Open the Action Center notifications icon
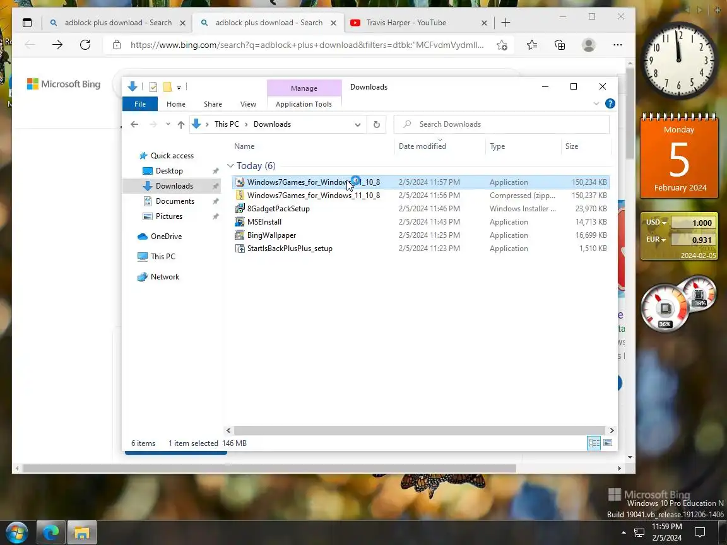The image size is (727, 545). click(700, 532)
